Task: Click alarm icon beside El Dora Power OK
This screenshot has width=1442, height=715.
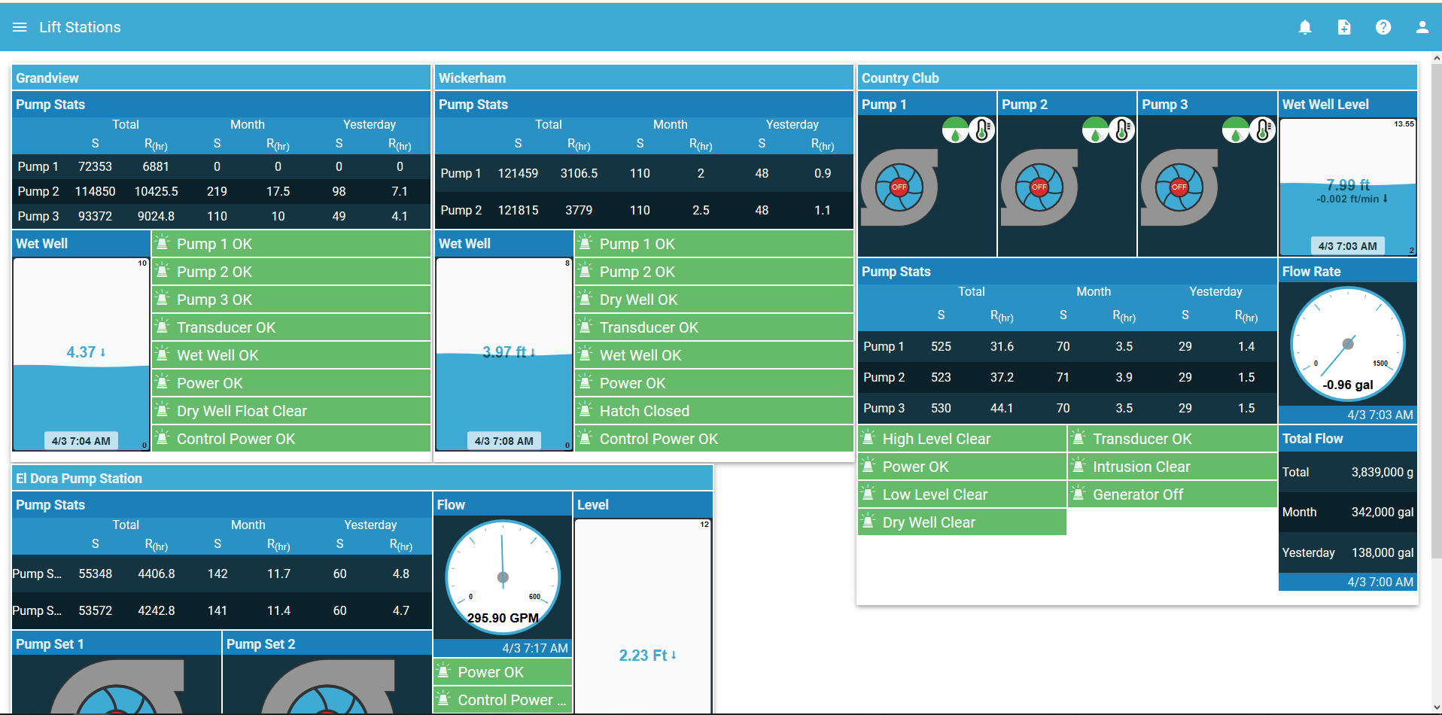Action: 443,671
